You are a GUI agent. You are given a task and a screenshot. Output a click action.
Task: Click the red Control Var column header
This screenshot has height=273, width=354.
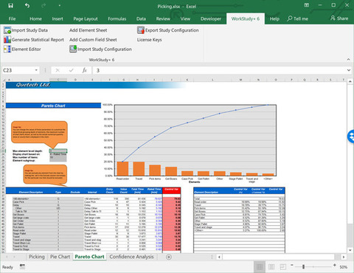(x=171, y=190)
